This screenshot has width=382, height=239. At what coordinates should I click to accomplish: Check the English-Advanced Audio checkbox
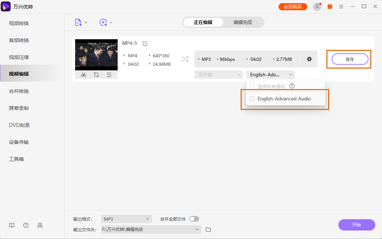click(x=252, y=99)
